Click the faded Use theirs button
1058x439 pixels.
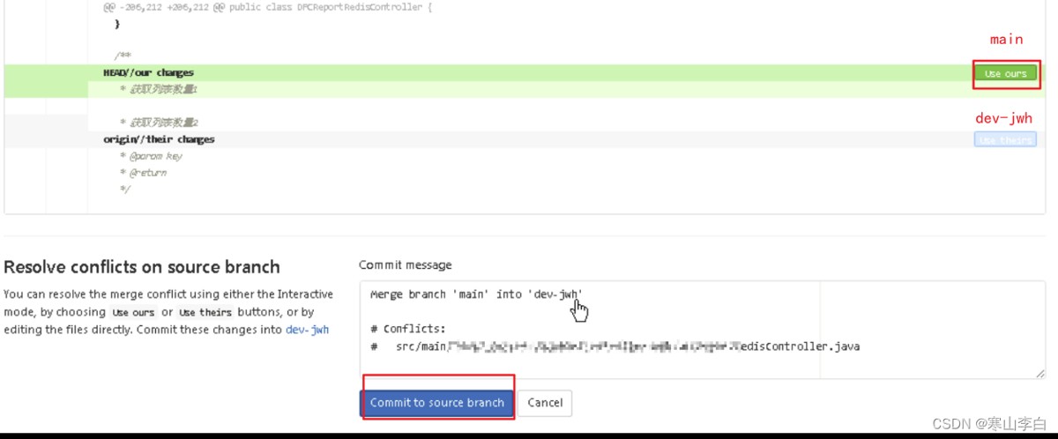(1005, 139)
